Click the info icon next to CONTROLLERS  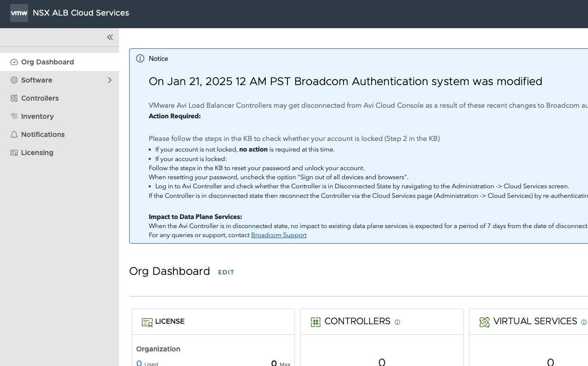(x=397, y=322)
